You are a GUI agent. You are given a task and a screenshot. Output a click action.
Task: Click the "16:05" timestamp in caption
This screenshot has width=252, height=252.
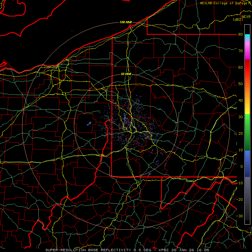pyautogui.click(x=203, y=250)
